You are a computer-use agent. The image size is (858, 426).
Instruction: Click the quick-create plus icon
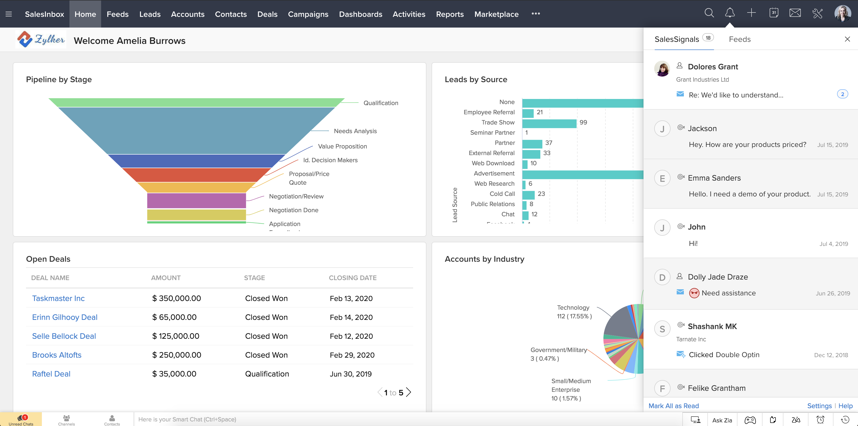point(752,13)
